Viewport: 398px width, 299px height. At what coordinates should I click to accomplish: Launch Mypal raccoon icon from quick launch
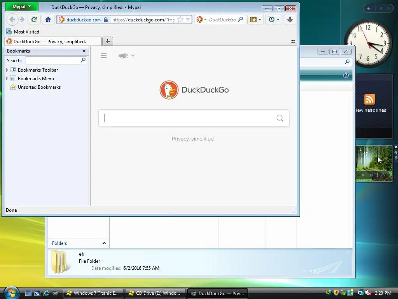coord(55,293)
